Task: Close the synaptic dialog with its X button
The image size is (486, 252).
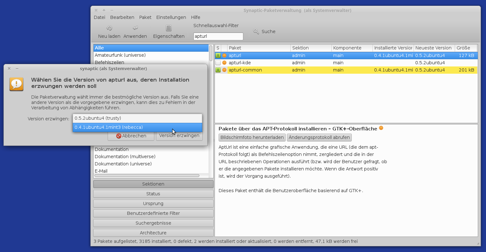Action: point(9,68)
